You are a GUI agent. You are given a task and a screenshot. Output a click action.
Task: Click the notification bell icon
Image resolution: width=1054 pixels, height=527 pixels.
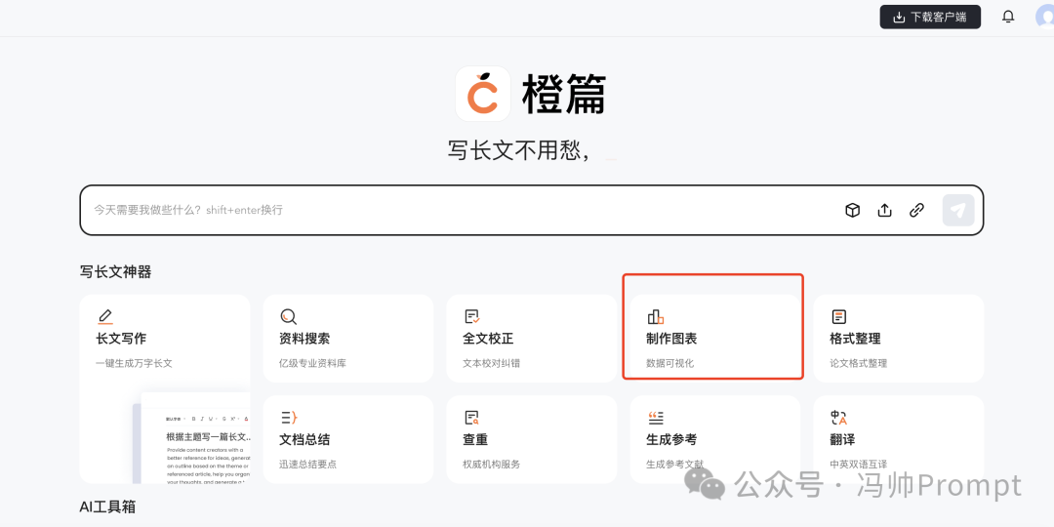1008,17
